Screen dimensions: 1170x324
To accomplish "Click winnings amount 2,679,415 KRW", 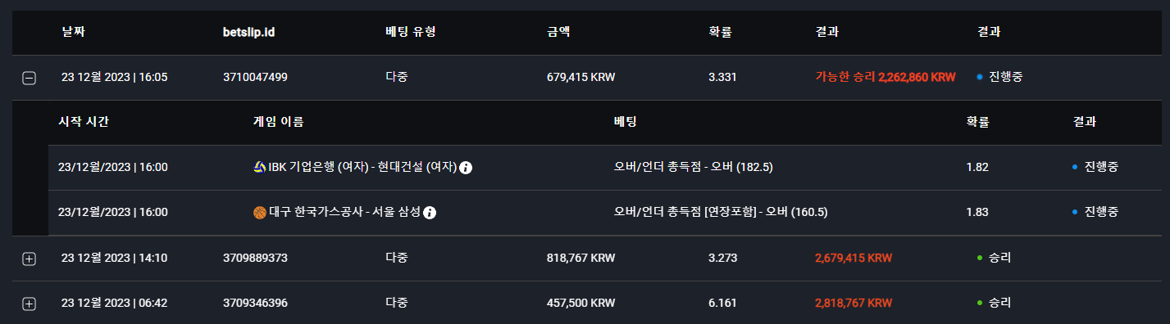I will [854, 258].
